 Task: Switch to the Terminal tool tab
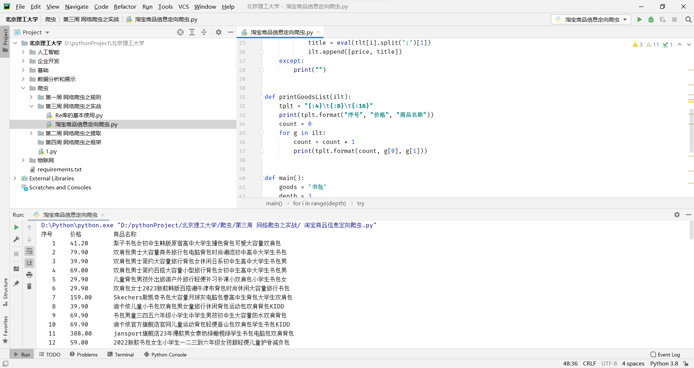click(x=121, y=355)
